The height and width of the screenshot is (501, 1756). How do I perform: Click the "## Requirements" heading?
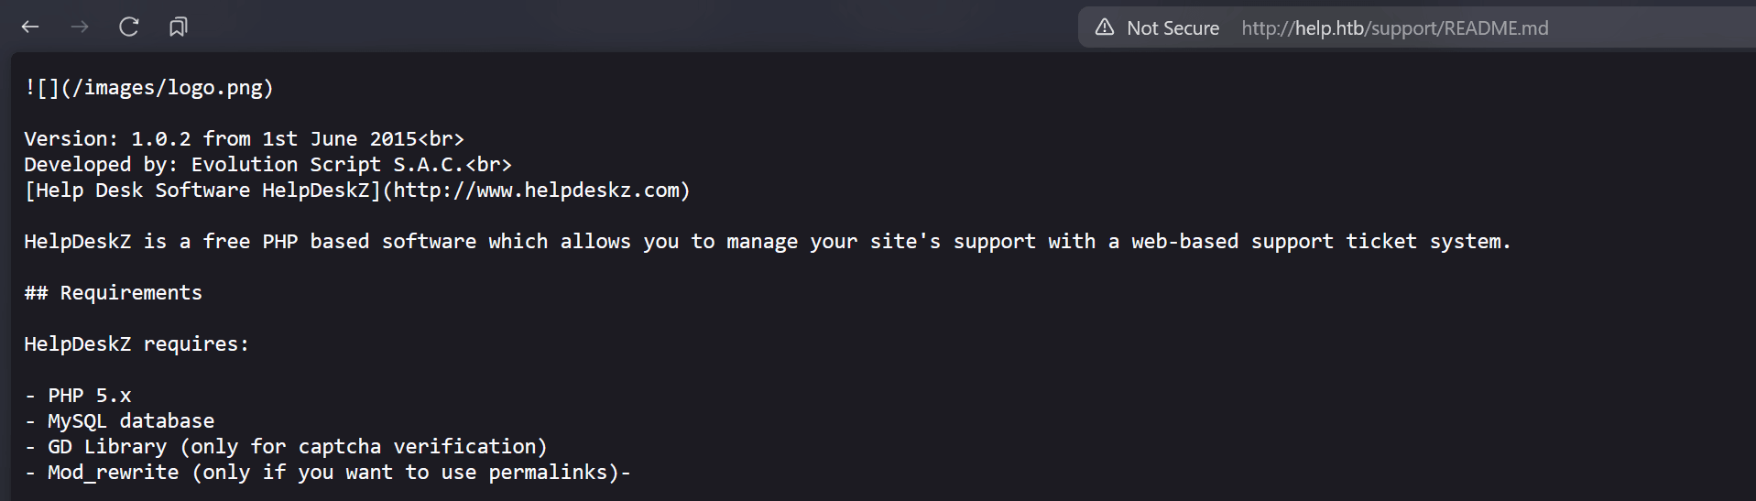click(113, 293)
